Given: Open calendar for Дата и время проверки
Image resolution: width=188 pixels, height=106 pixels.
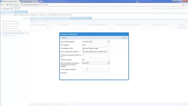Looking at the screenshot, I should coord(108,42).
